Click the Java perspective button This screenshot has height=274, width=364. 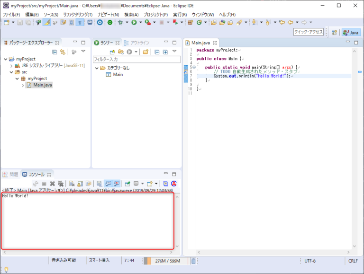351,32
